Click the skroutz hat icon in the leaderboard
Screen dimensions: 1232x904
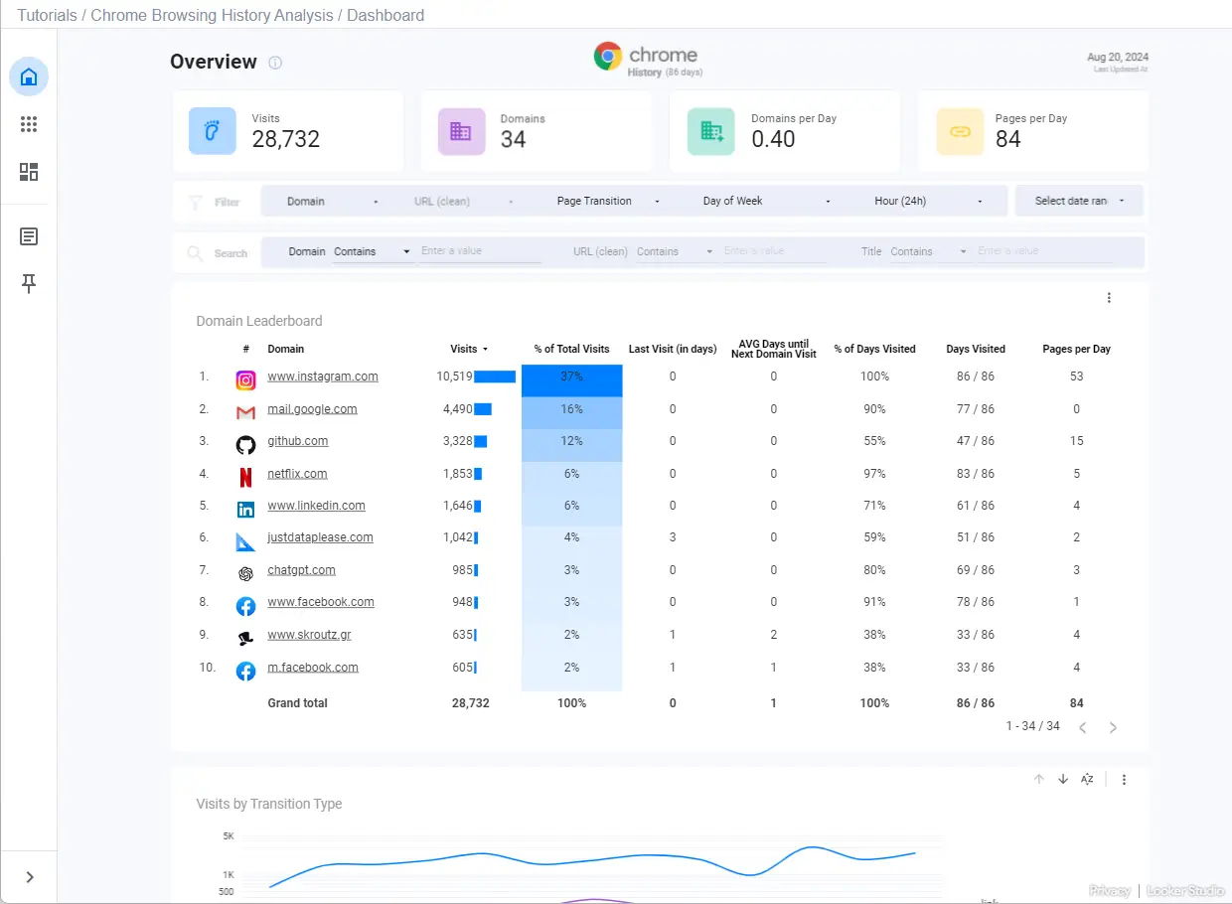click(245, 639)
